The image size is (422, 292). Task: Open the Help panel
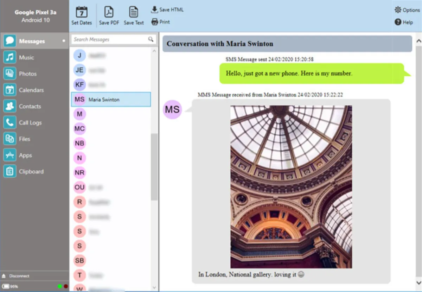pos(404,22)
